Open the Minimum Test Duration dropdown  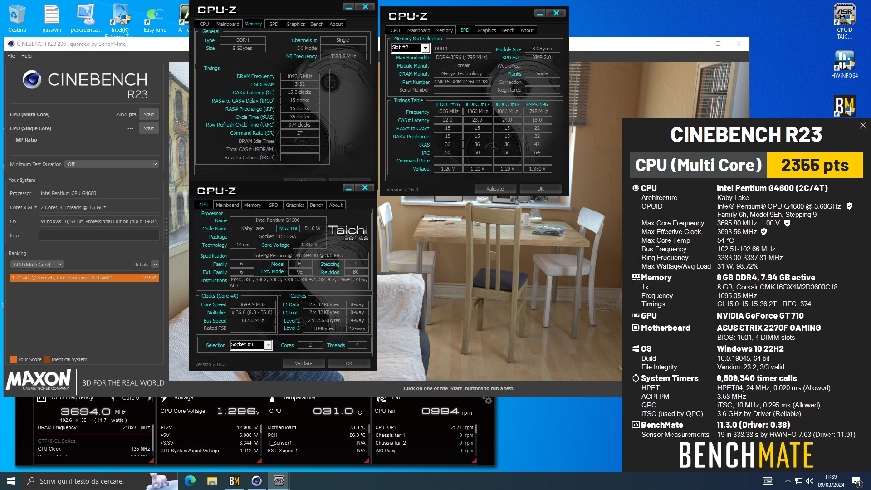(112, 164)
